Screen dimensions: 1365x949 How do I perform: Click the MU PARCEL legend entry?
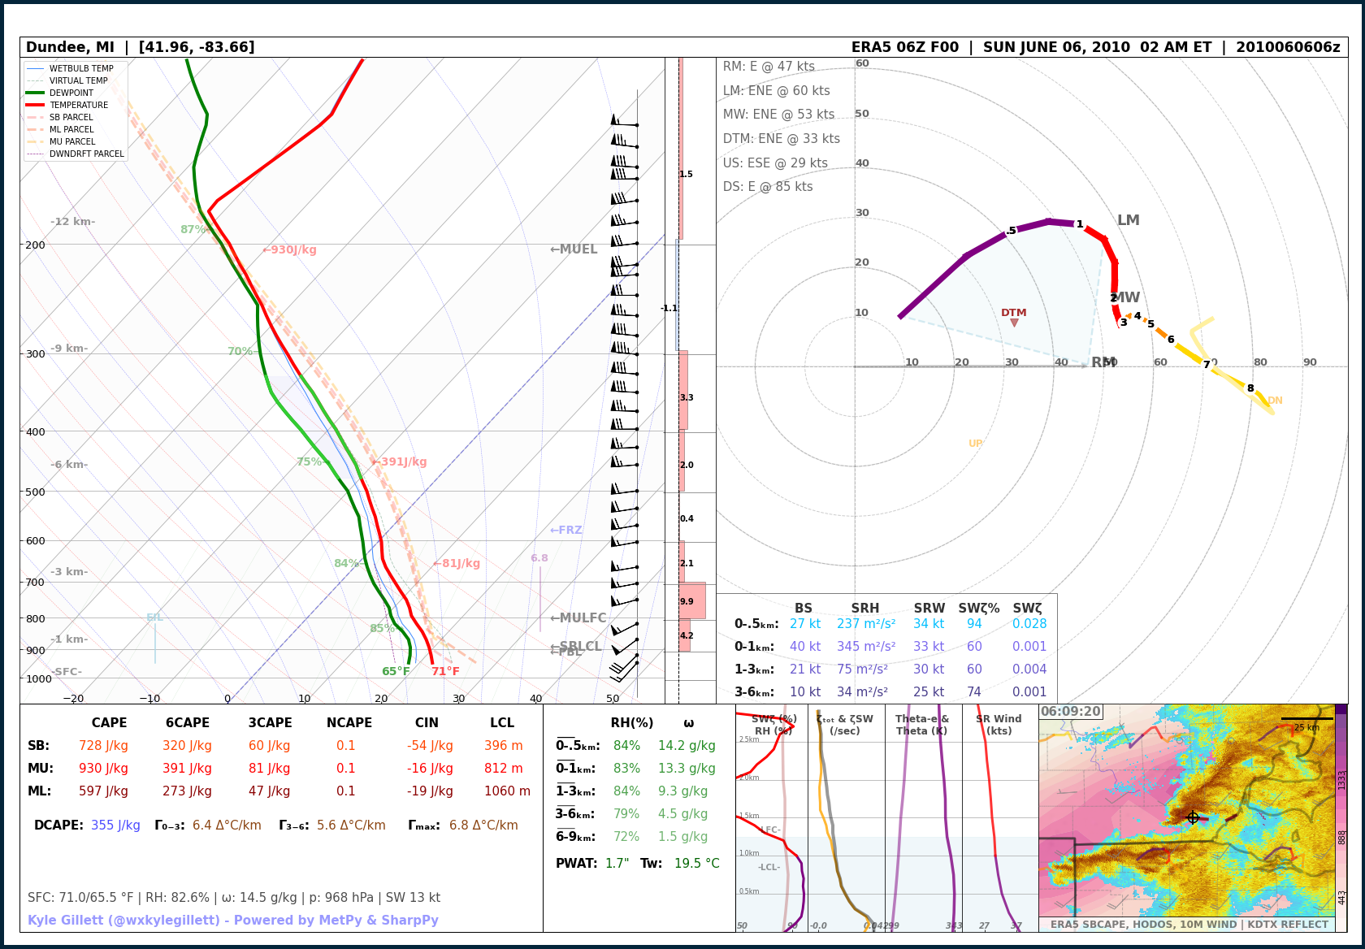click(71, 141)
